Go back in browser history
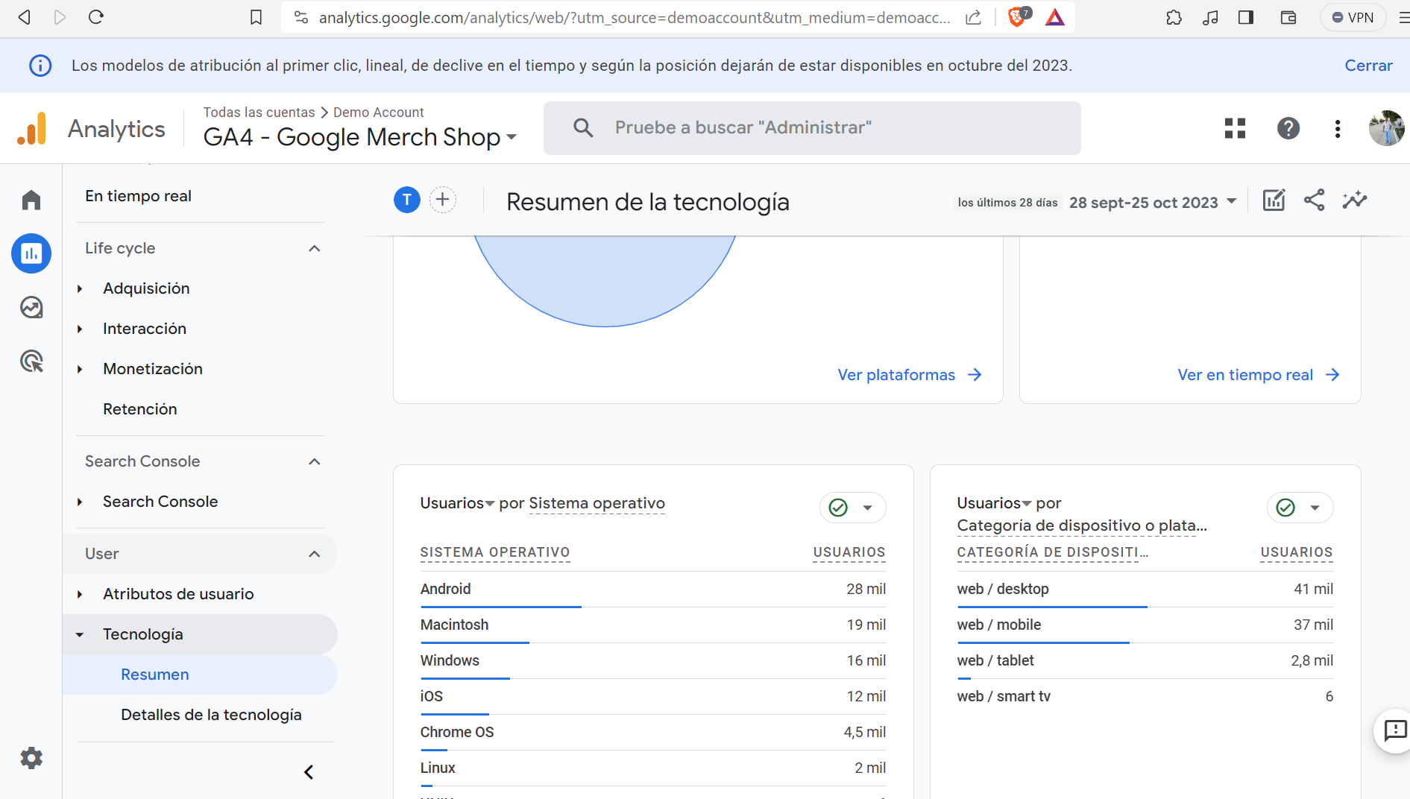Image resolution: width=1410 pixels, height=799 pixels. tap(24, 17)
